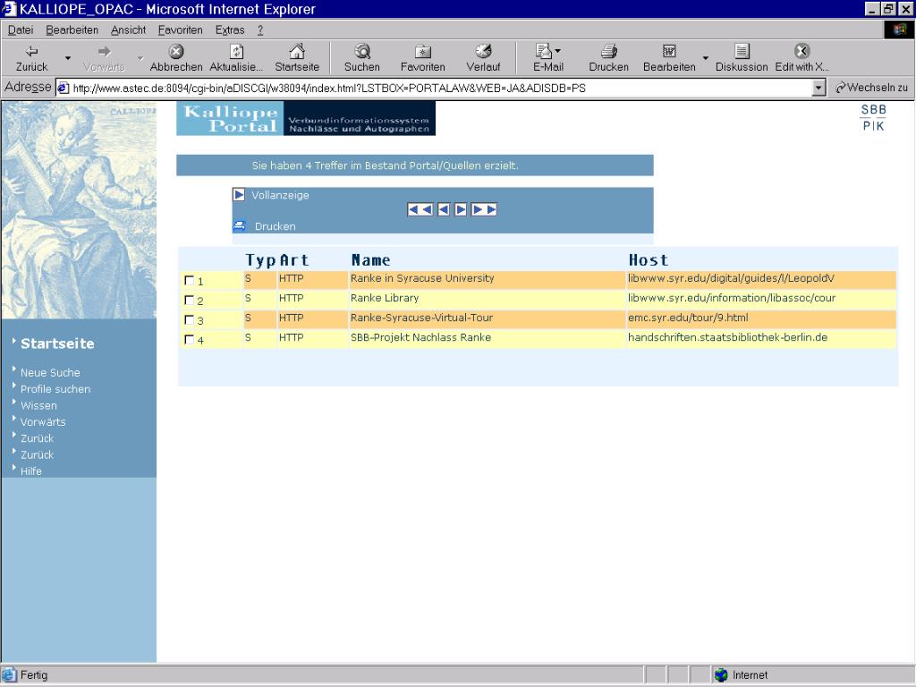The height and width of the screenshot is (687, 916).
Task: Click the Aktualisieren refresh icon
Action: (x=236, y=53)
